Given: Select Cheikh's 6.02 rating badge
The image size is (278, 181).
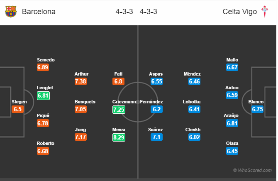Looking at the screenshot, I should (x=195, y=137).
